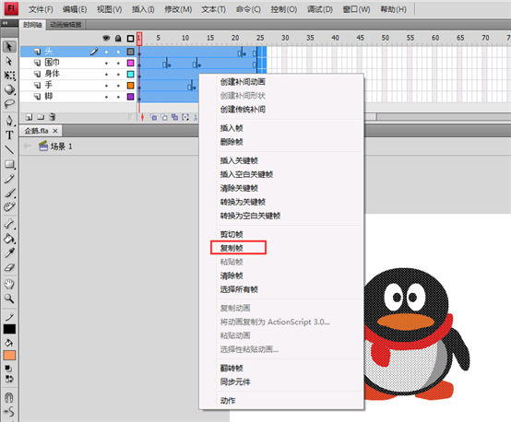Select the Paint Bucket tool

[9, 239]
